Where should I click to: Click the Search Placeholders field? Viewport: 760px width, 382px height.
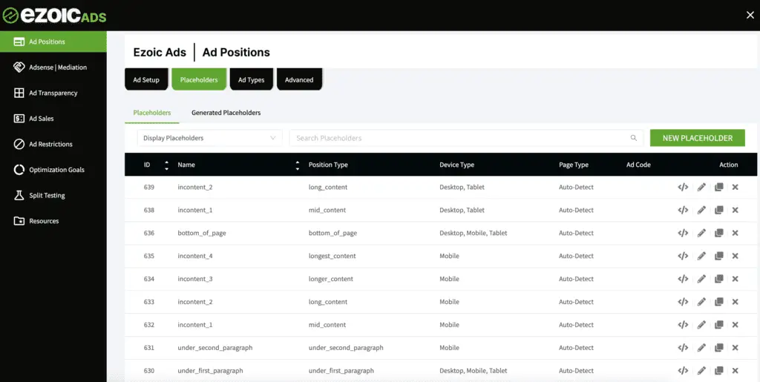point(466,138)
